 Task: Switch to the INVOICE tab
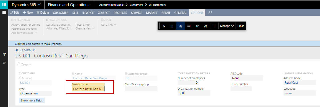pyautogui.click(x=88, y=13)
